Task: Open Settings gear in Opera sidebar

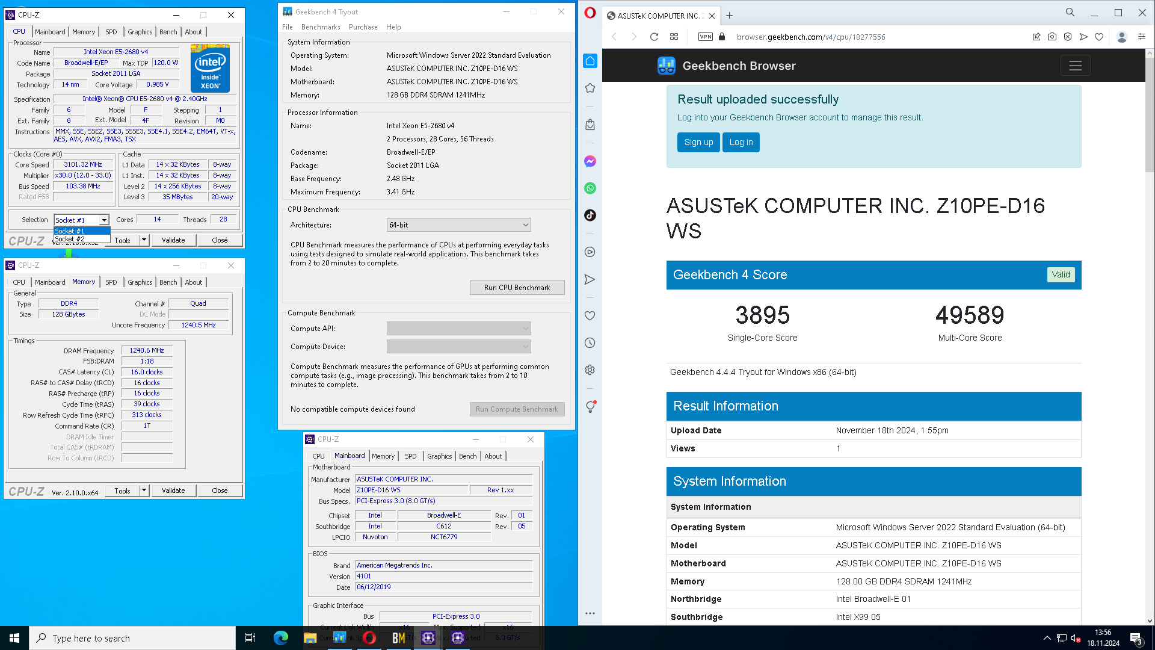Action: pyautogui.click(x=590, y=370)
